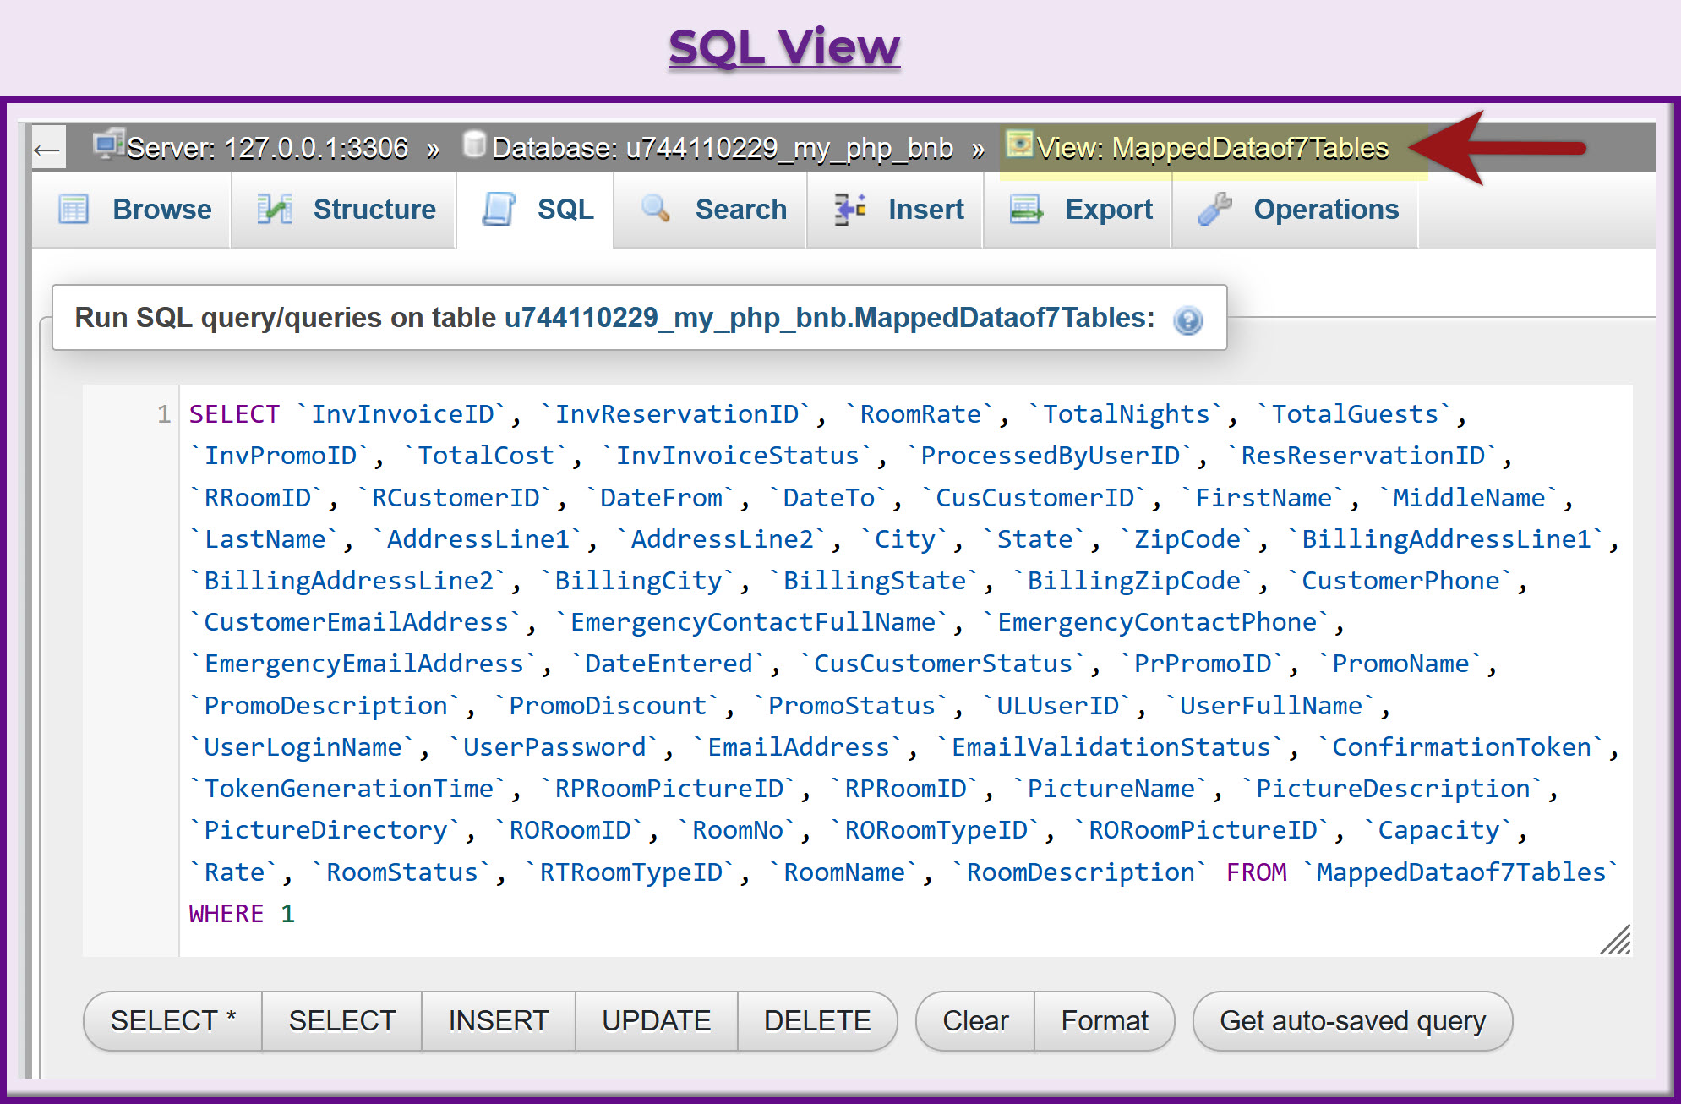The width and height of the screenshot is (1681, 1104).
Task: Click the view icon before MappedDataof7Tables
Action: (1019, 145)
